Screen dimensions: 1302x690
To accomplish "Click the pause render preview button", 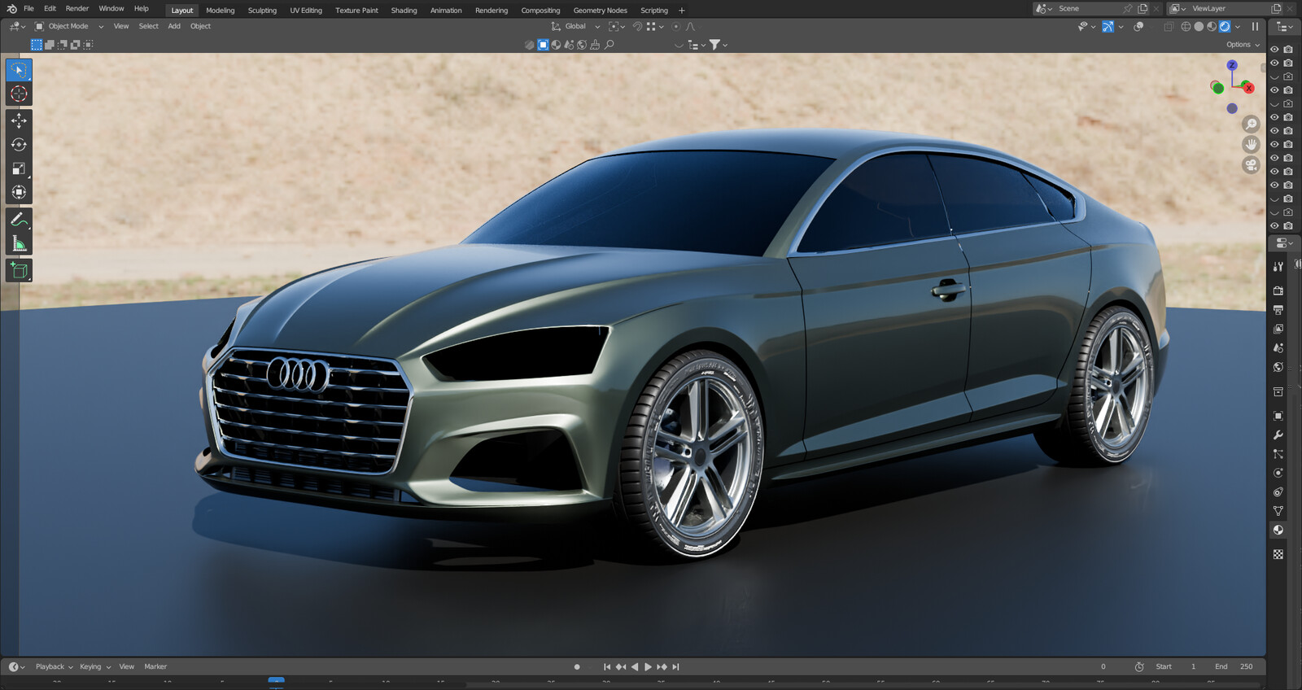I will [1255, 27].
